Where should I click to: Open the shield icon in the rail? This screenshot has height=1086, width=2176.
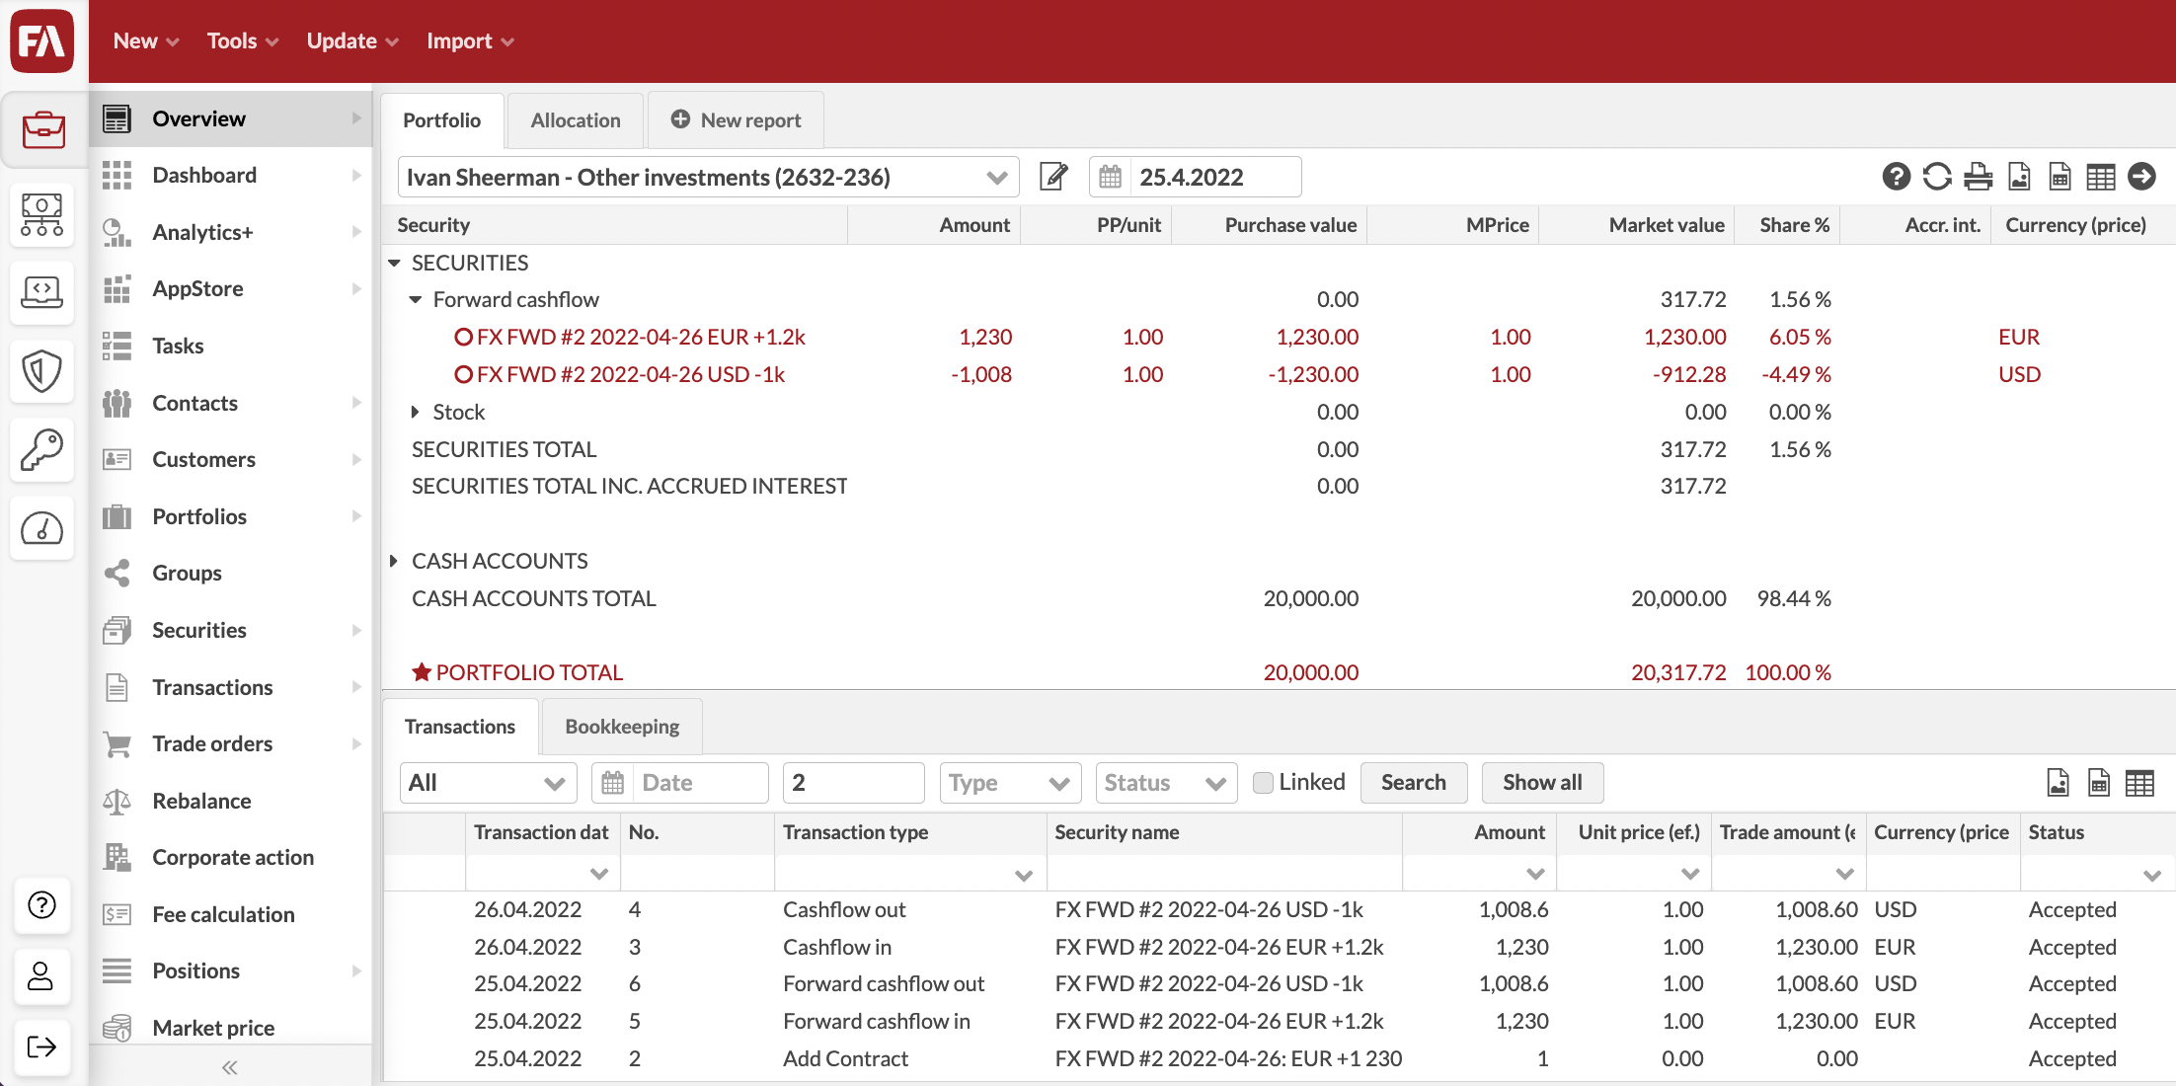(42, 371)
